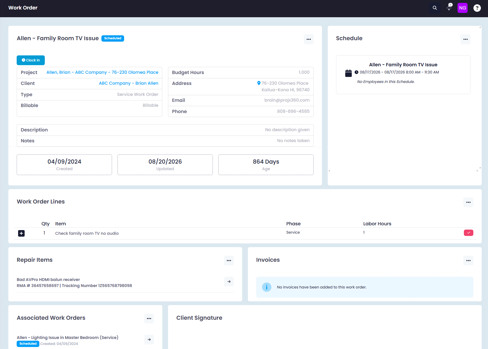This screenshot has height=349, width=488.
Task: Click the Bad AVPro HDMI balun receiver text
Action: pos(48,280)
